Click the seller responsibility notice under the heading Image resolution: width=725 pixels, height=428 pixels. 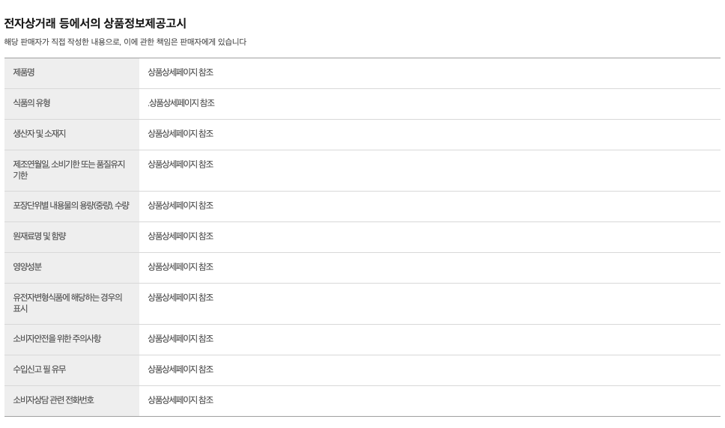click(126, 42)
